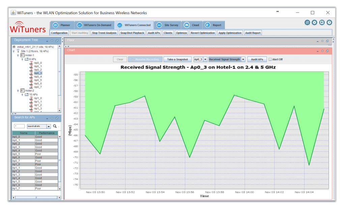Sort by Performance column header
Viewport: 344px width, 209px height.
47,133
